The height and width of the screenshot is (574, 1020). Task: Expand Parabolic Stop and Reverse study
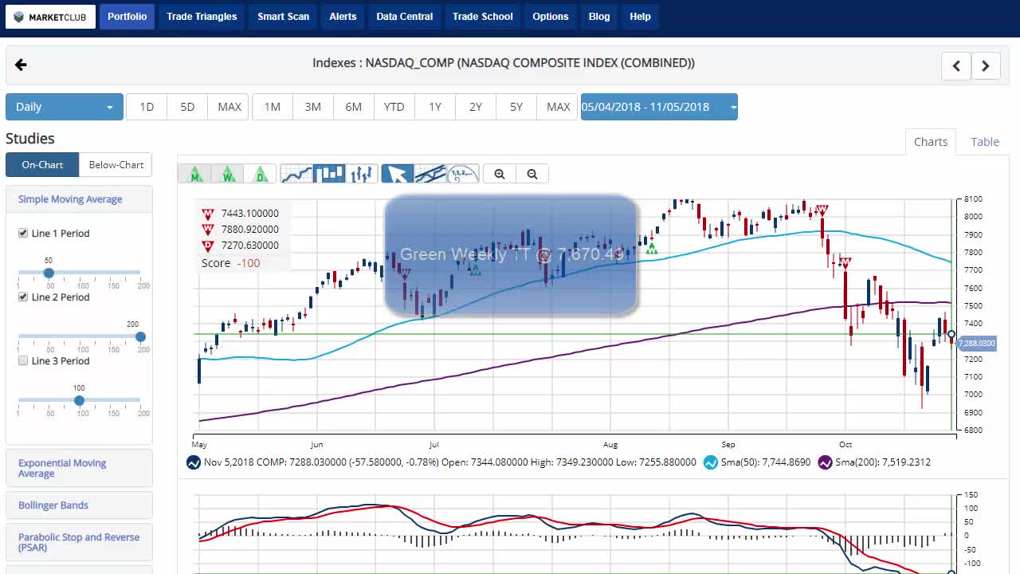tap(79, 542)
